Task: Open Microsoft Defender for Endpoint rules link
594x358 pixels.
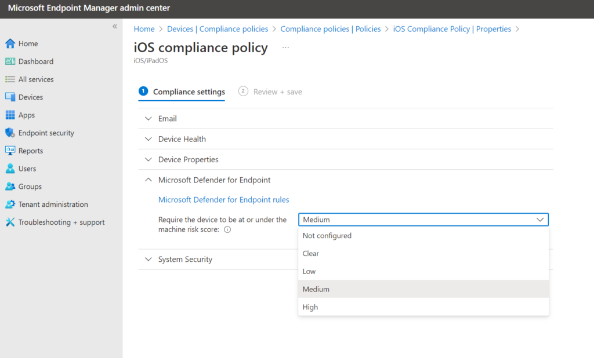Action: pyautogui.click(x=223, y=200)
